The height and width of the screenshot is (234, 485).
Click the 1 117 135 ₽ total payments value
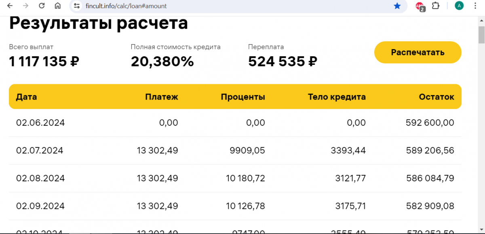point(44,62)
